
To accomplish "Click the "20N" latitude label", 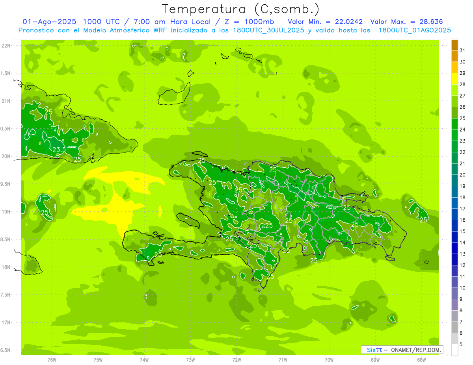I will point(6,156).
